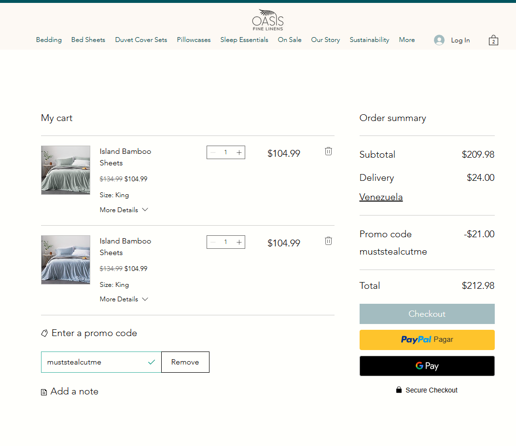The image size is (516, 446).
Task: Decrease quantity of green sheets item
Action: pyautogui.click(x=213, y=152)
